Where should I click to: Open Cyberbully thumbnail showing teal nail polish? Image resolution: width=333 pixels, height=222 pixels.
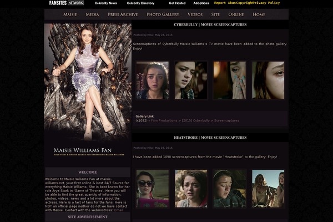[230, 80]
